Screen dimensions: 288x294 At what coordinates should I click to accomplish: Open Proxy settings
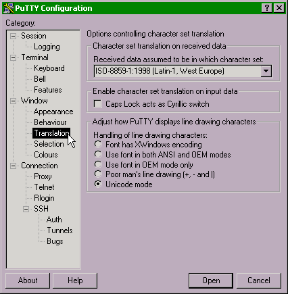tap(43, 176)
